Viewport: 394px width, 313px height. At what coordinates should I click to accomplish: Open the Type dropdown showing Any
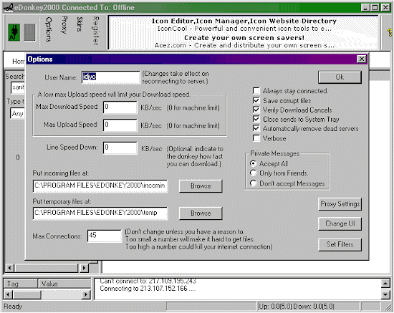[x=17, y=114]
